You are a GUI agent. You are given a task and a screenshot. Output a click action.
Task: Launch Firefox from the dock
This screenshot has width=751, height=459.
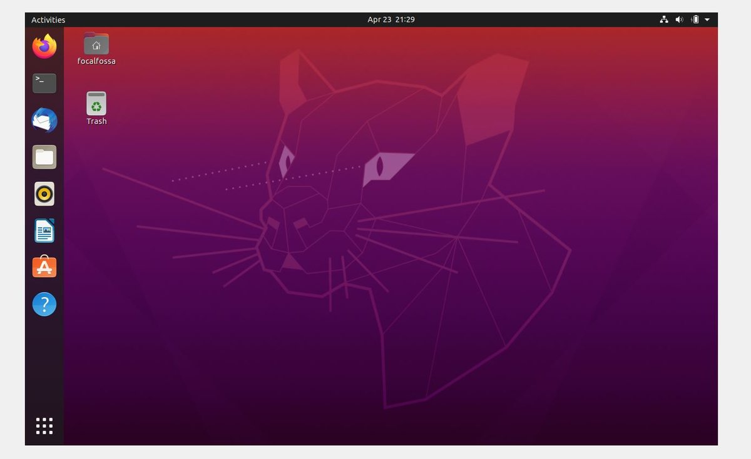[x=44, y=45]
